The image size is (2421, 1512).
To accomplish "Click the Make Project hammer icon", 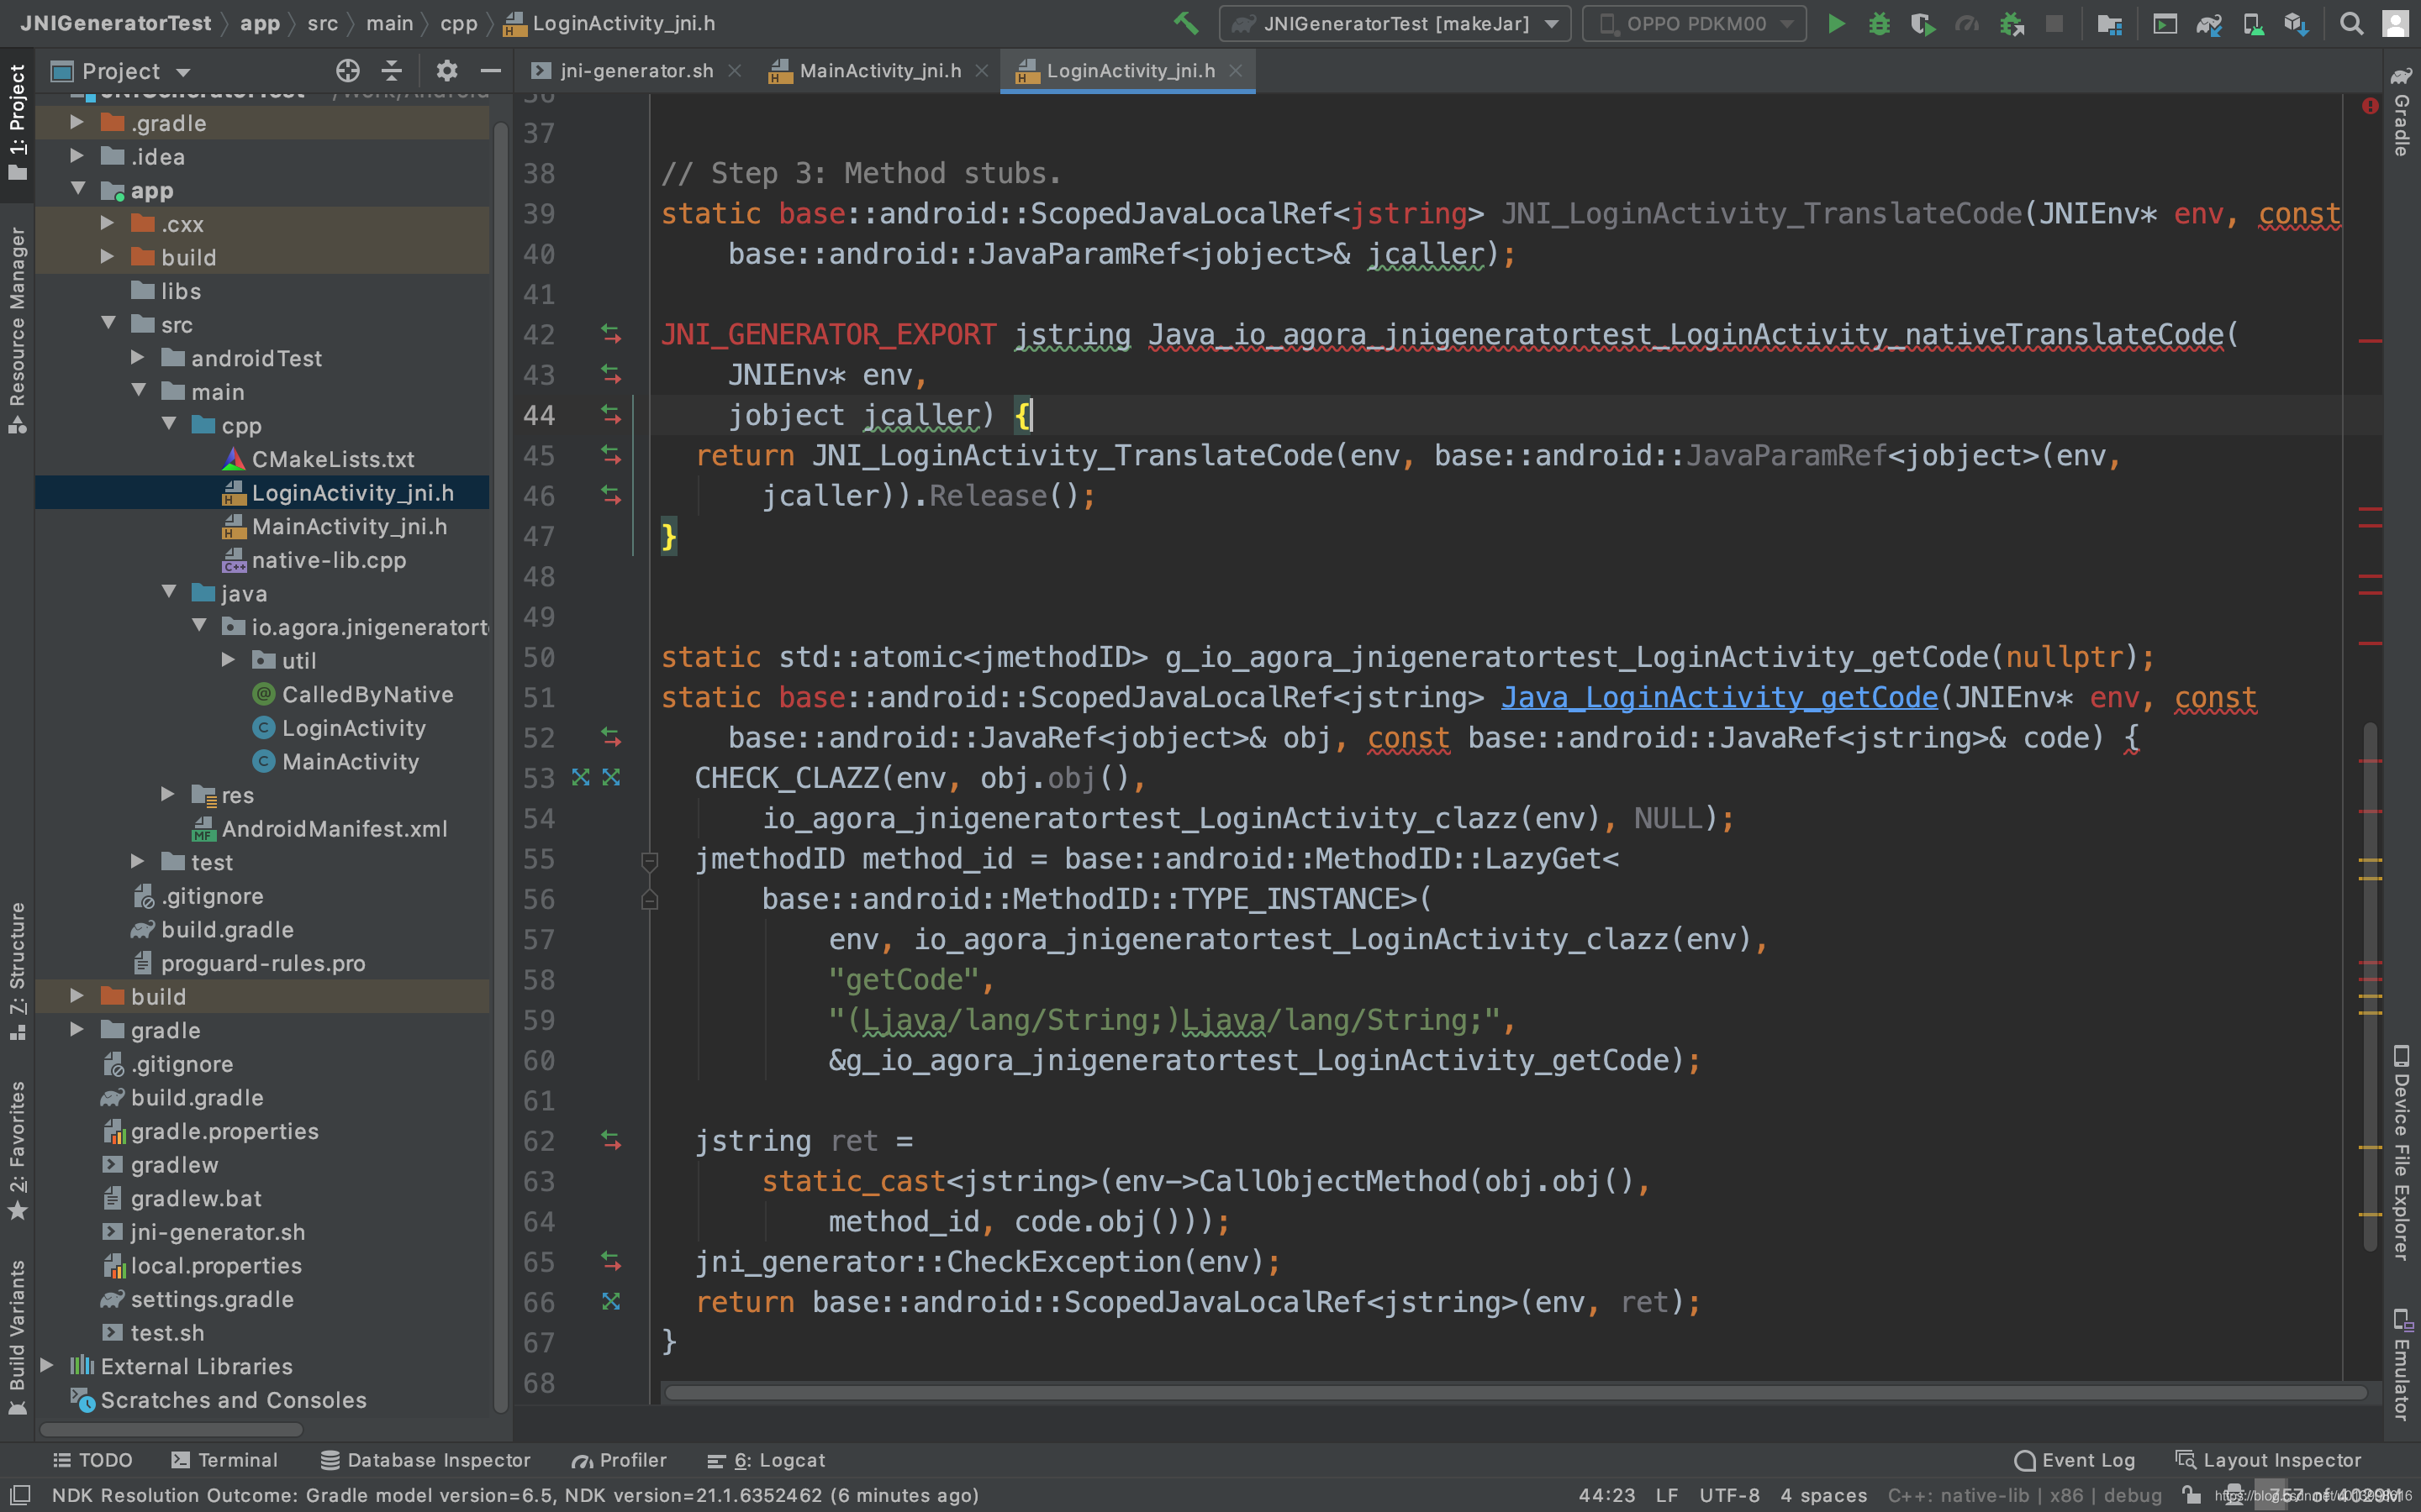I will (1185, 23).
